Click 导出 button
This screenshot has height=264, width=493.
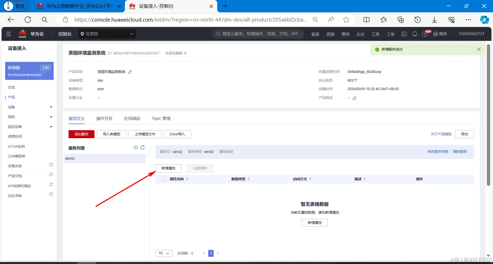point(464,134)
